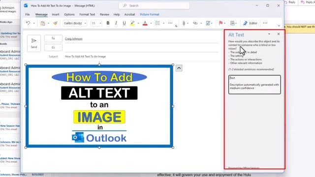Click the Outlook app icon in title bar
This screenshot has height=177, width=315.
(26, 5)
